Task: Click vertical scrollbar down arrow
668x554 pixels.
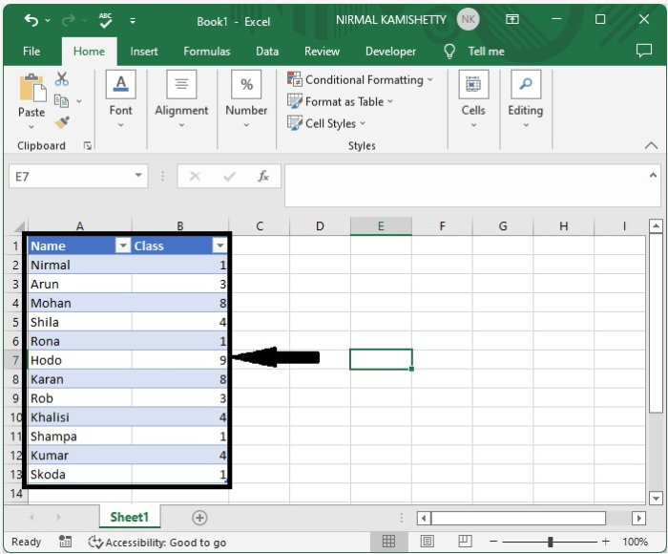Action: 657,498
